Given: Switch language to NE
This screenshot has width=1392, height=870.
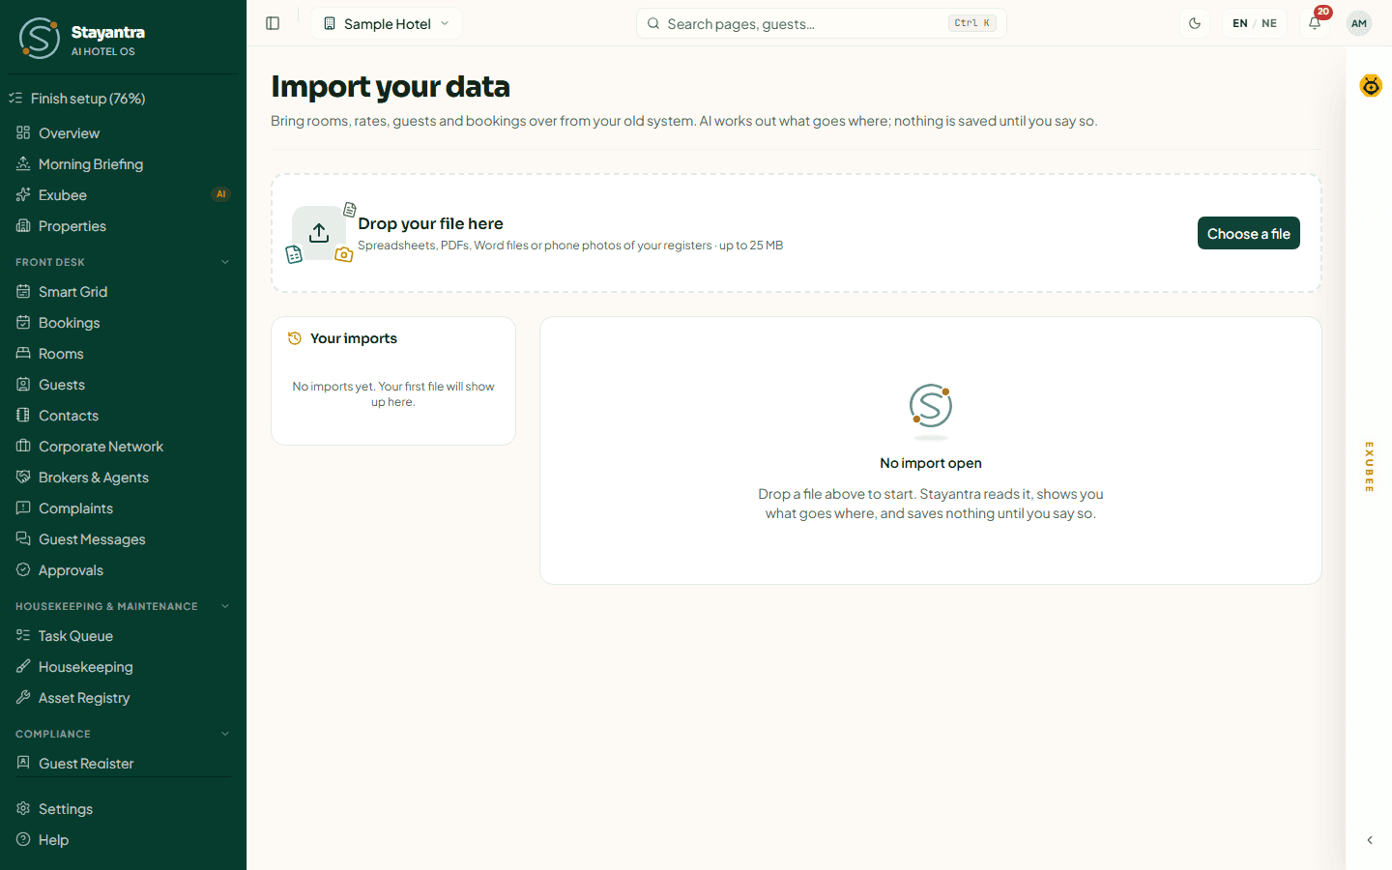Looking at the screenshot, I should tap(1269, 23).
